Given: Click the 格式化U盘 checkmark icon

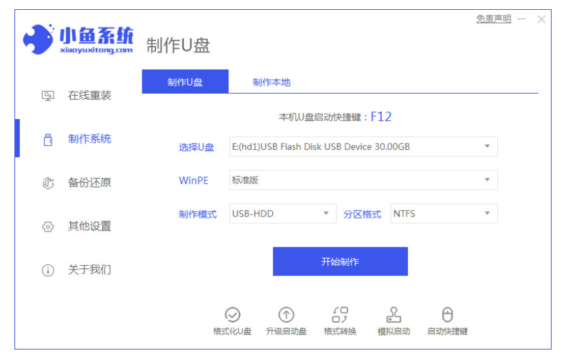Looking at the screenshot, I should [x=232, y=315].
